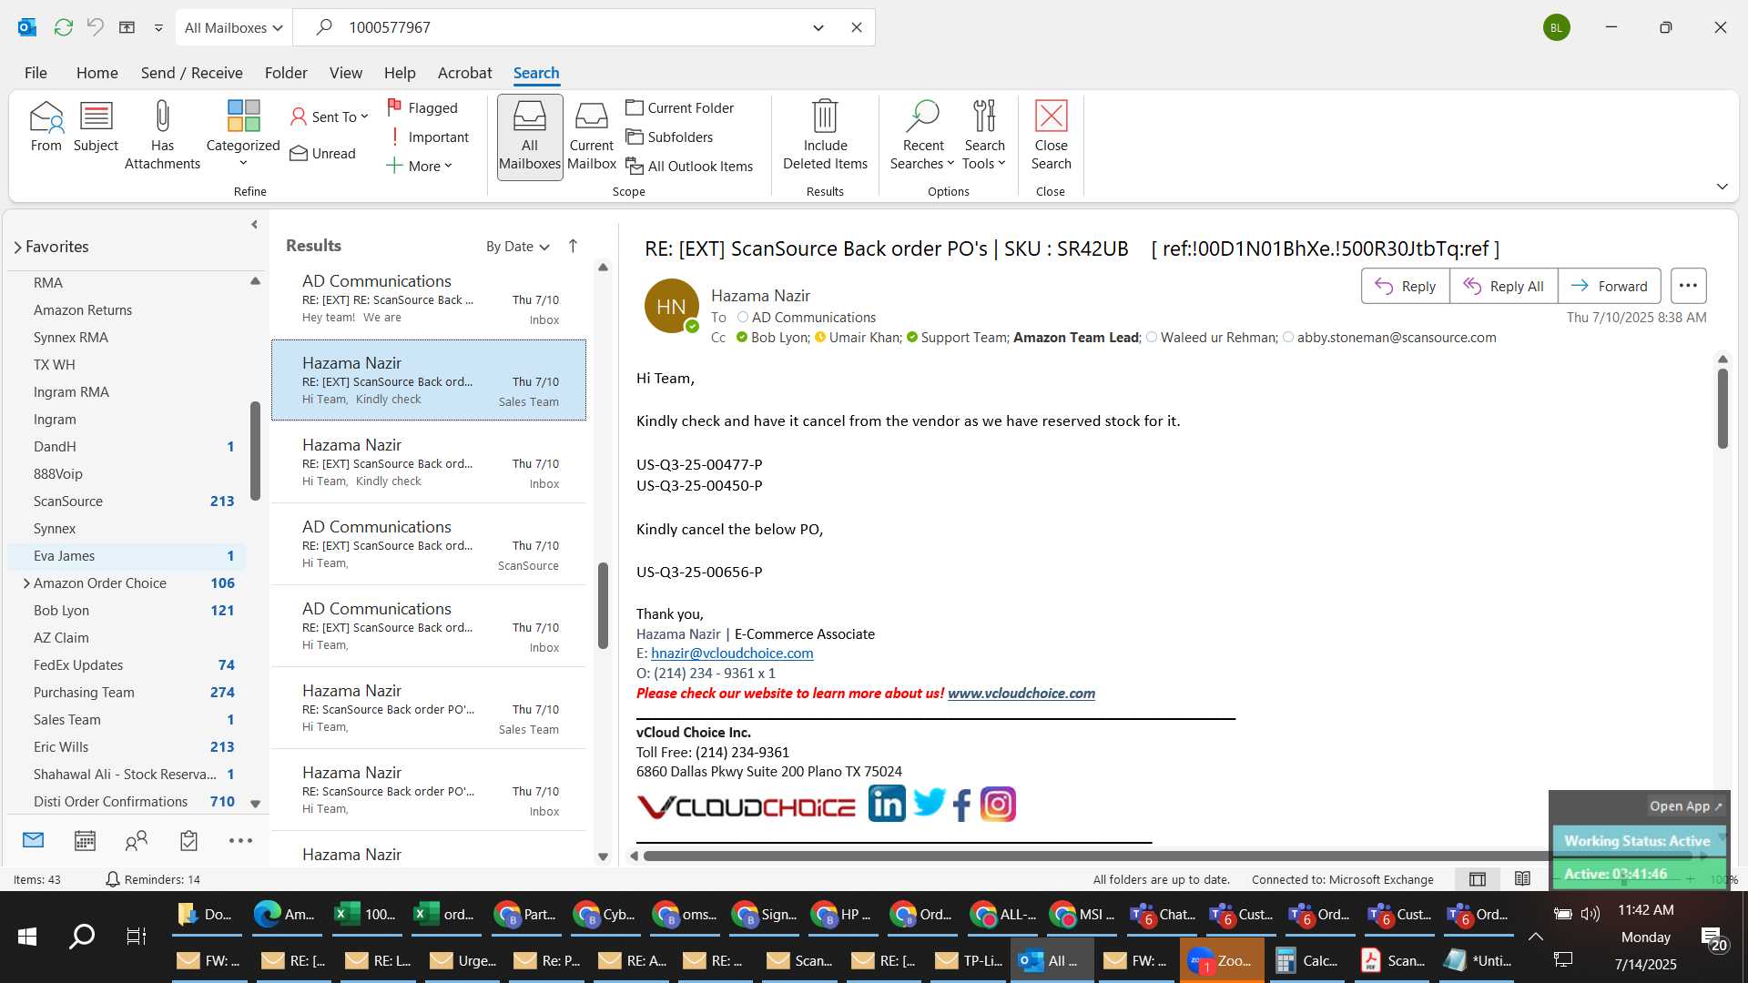Open the Mail view icon
The width and height of the screenshot is (1748, 983).
click(x=33, y=840)
